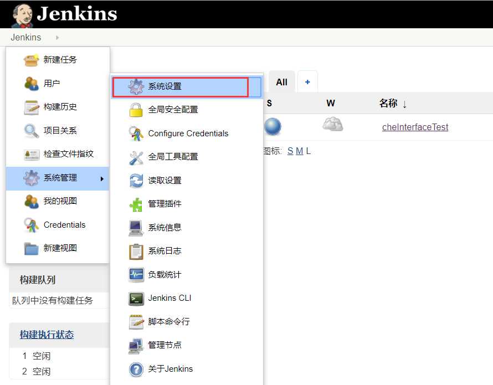The height and width of the screenshot is (385, 493).
Task: Click the Credentials keys icon in left menu
Action: [31, 225]
